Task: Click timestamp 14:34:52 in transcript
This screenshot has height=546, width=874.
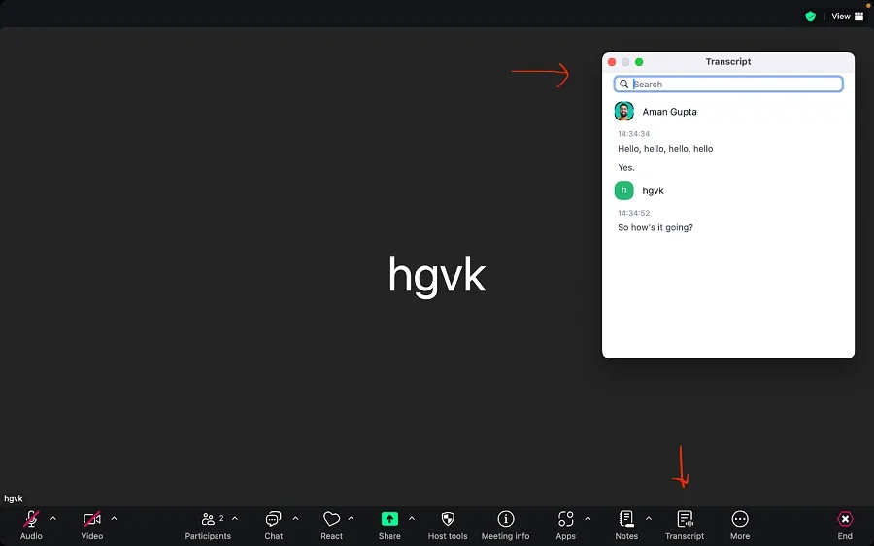Action: [x=634, y=213]
